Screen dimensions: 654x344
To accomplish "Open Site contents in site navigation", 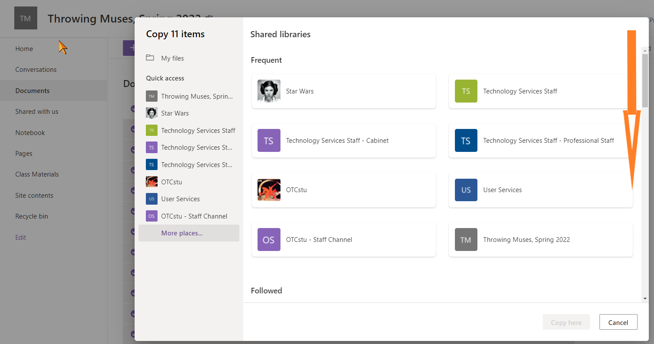I will pos(34,196).
